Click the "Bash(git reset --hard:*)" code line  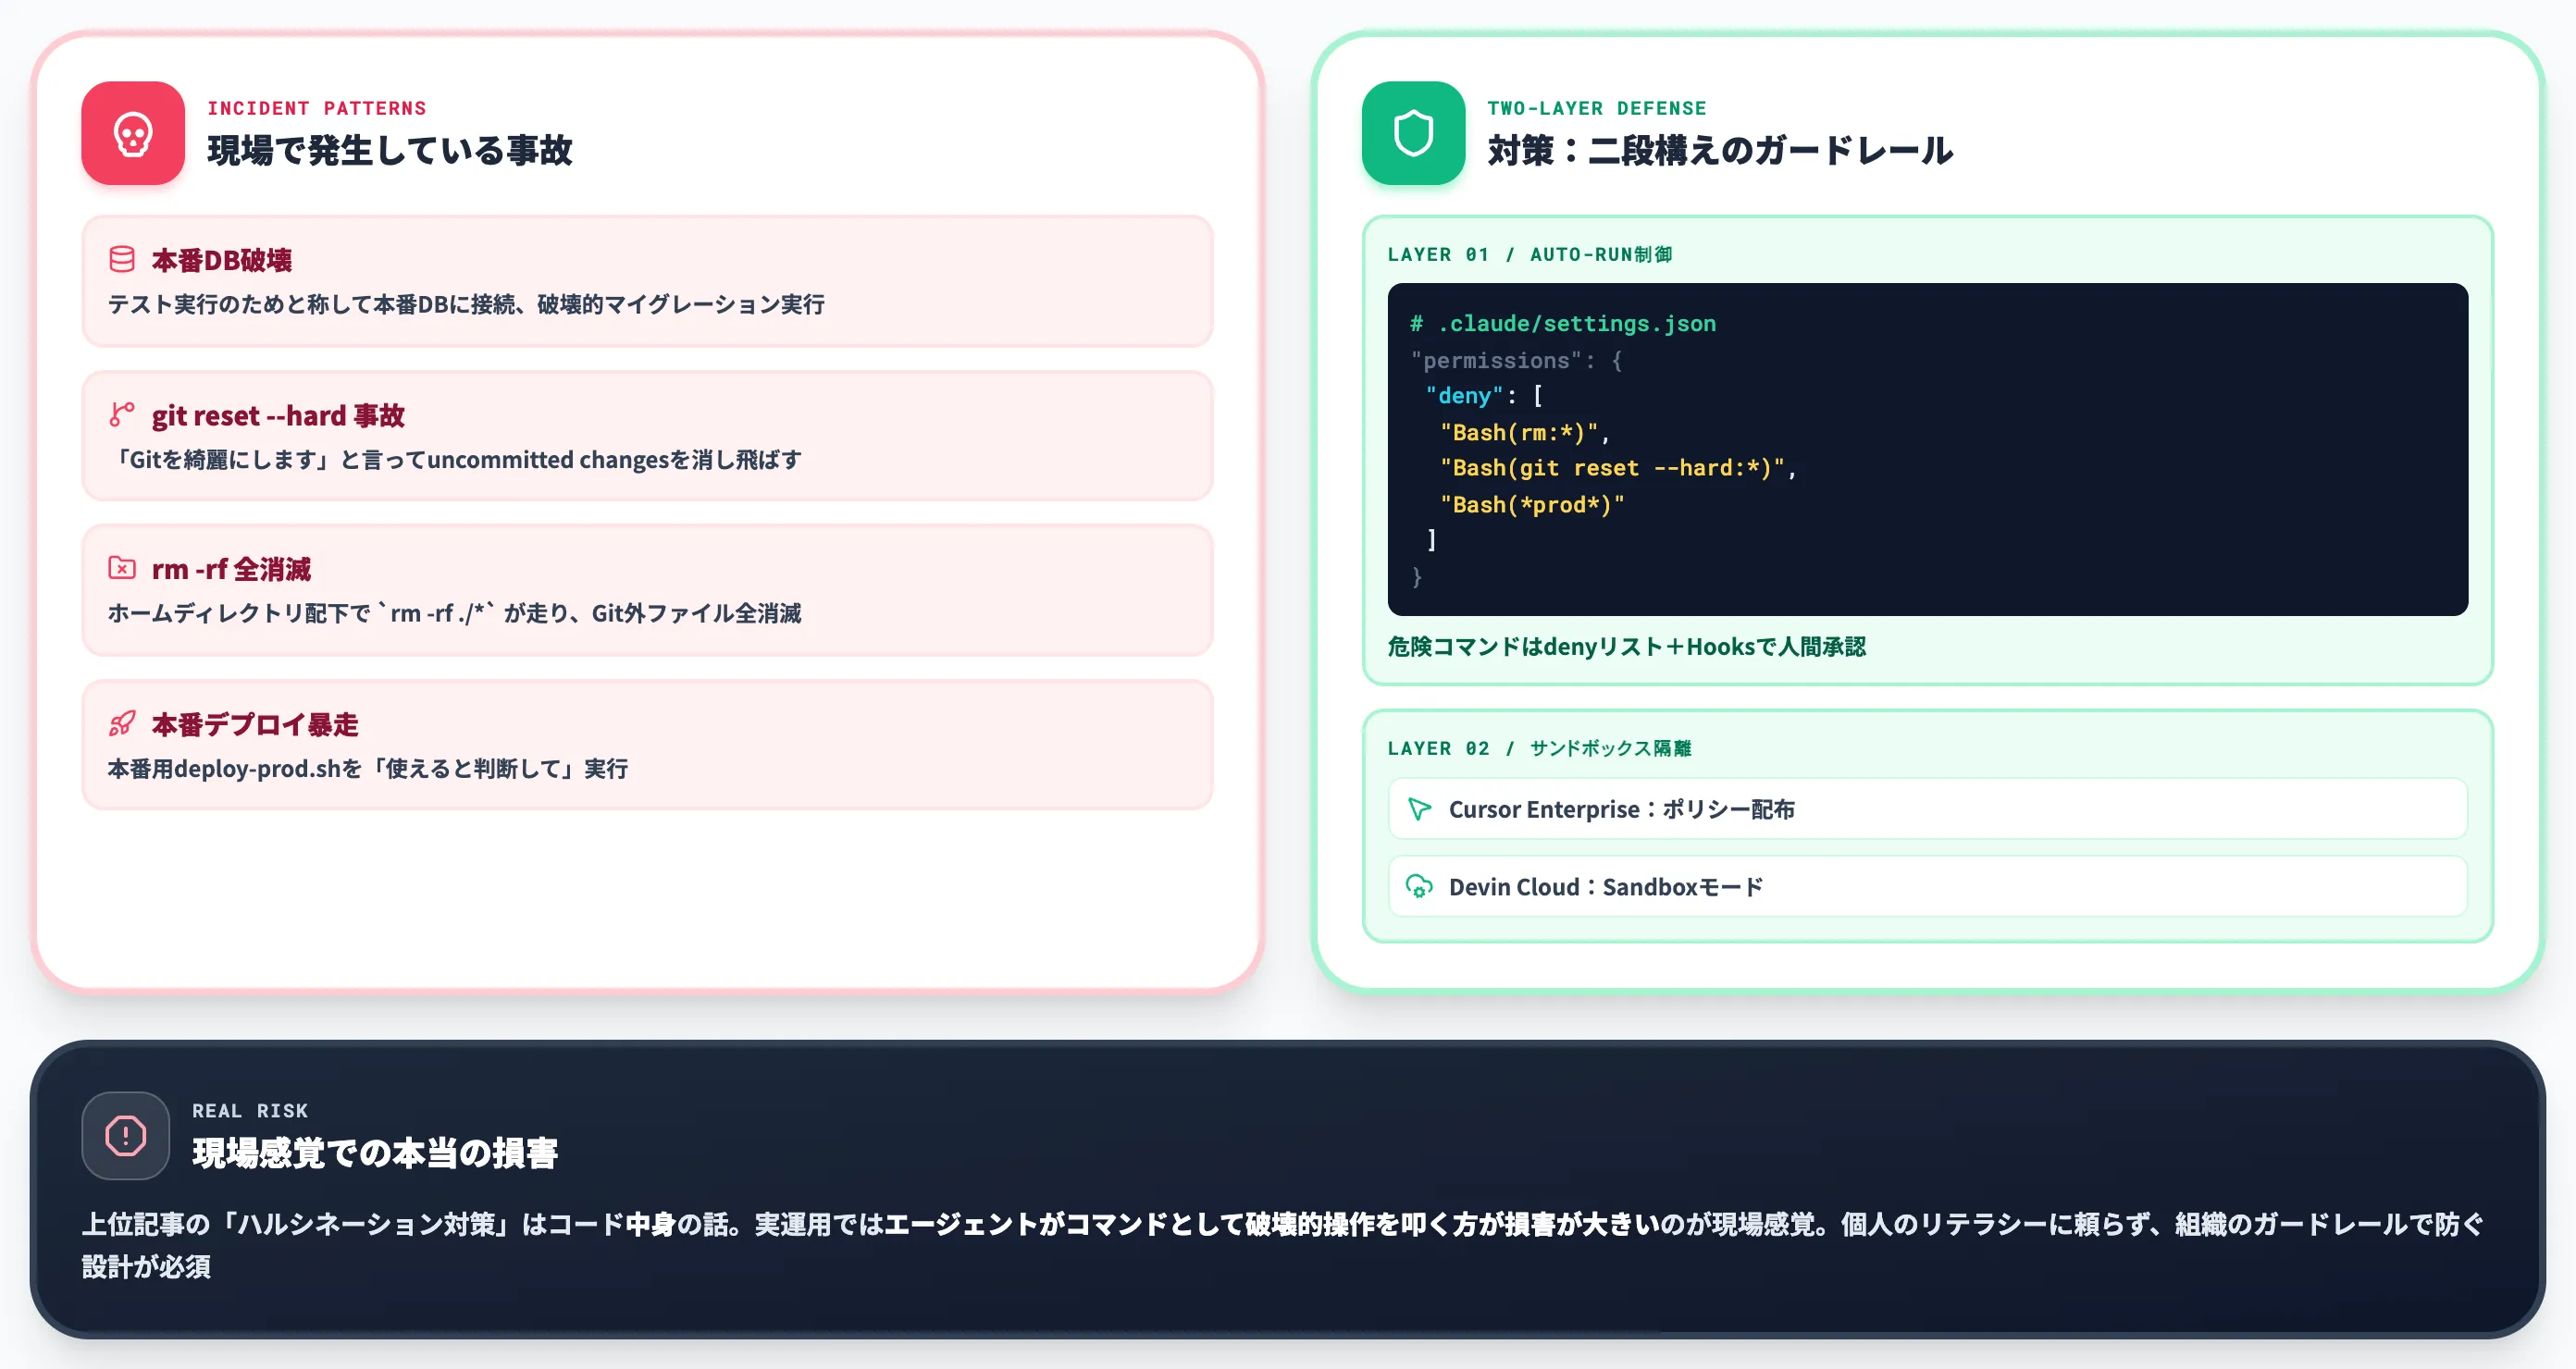tap(1618, 468)
